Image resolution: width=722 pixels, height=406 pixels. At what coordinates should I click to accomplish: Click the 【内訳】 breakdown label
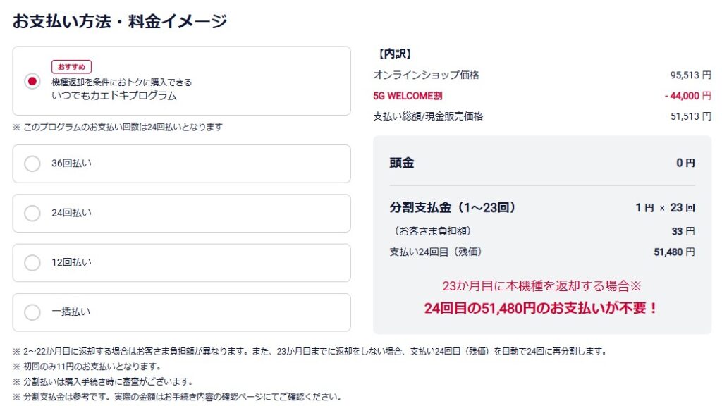point(395,54)
